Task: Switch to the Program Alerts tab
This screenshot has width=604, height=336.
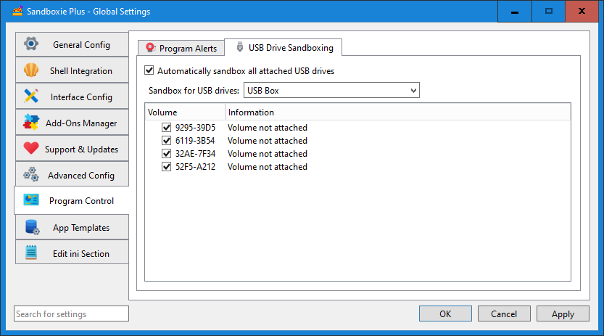Action: click(x=181, y=49)
